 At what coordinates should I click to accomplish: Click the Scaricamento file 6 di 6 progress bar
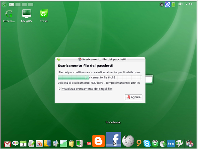coord(100,77)
